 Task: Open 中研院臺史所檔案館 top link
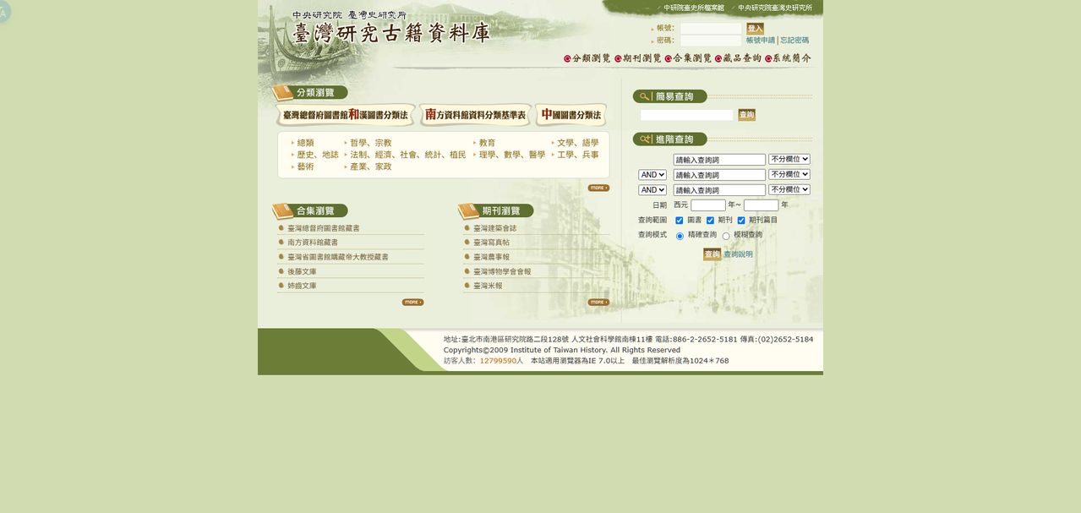[x=694, y=8]
